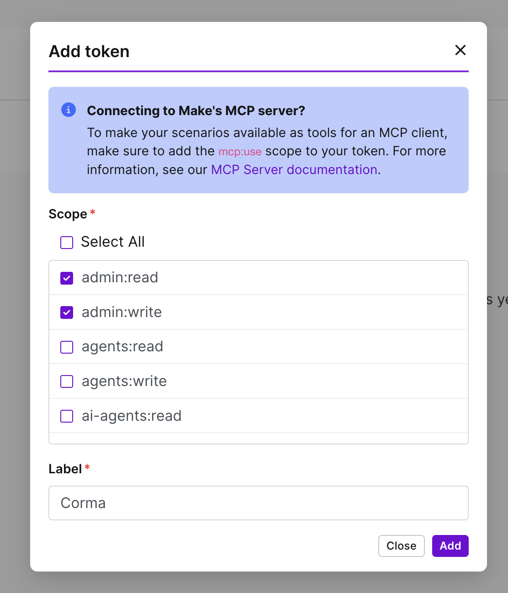Uncheck the admin:write scope checkbox

click(x=67, y=312)
